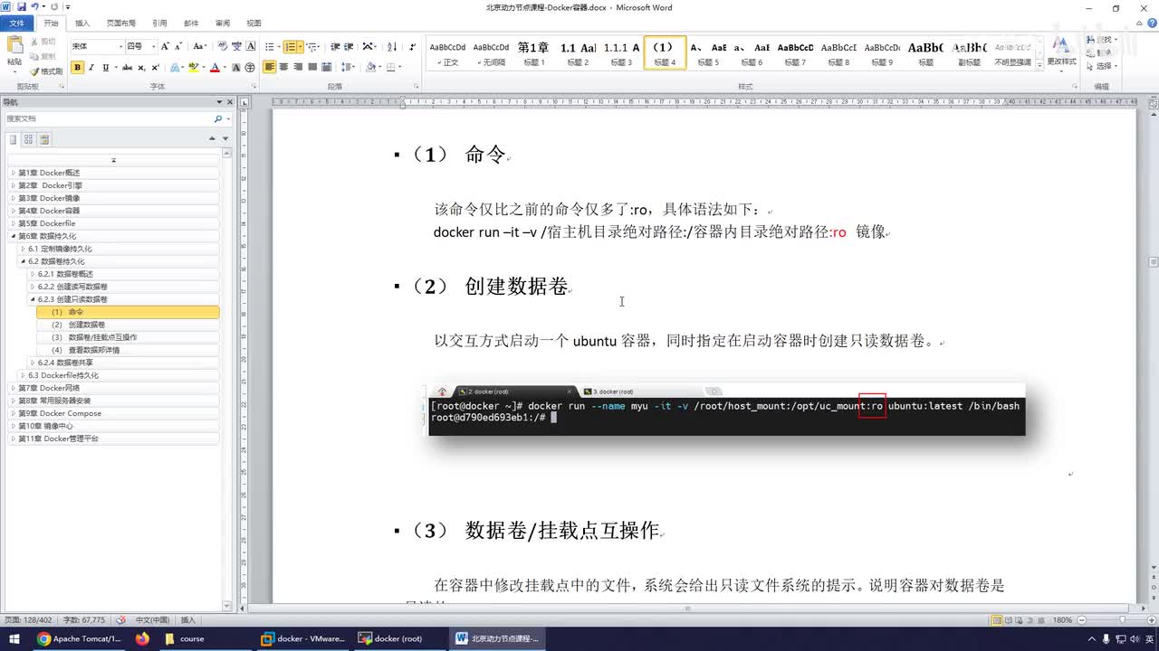This screenshot has width=1159, height=651.
Task: Toggle Italic formatting
Action: [91, 68]
